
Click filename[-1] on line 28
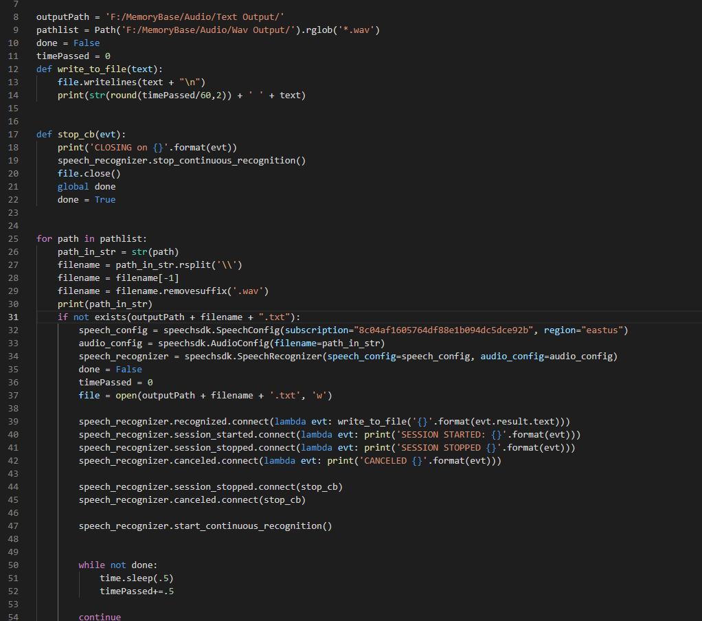click(147, 278)
